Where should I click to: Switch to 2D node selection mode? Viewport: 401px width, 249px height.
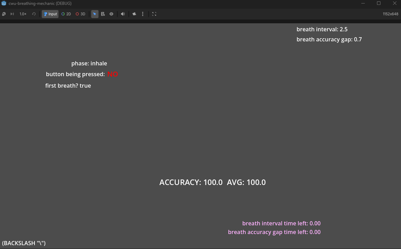pyautogui.click(x=66, y=14)
